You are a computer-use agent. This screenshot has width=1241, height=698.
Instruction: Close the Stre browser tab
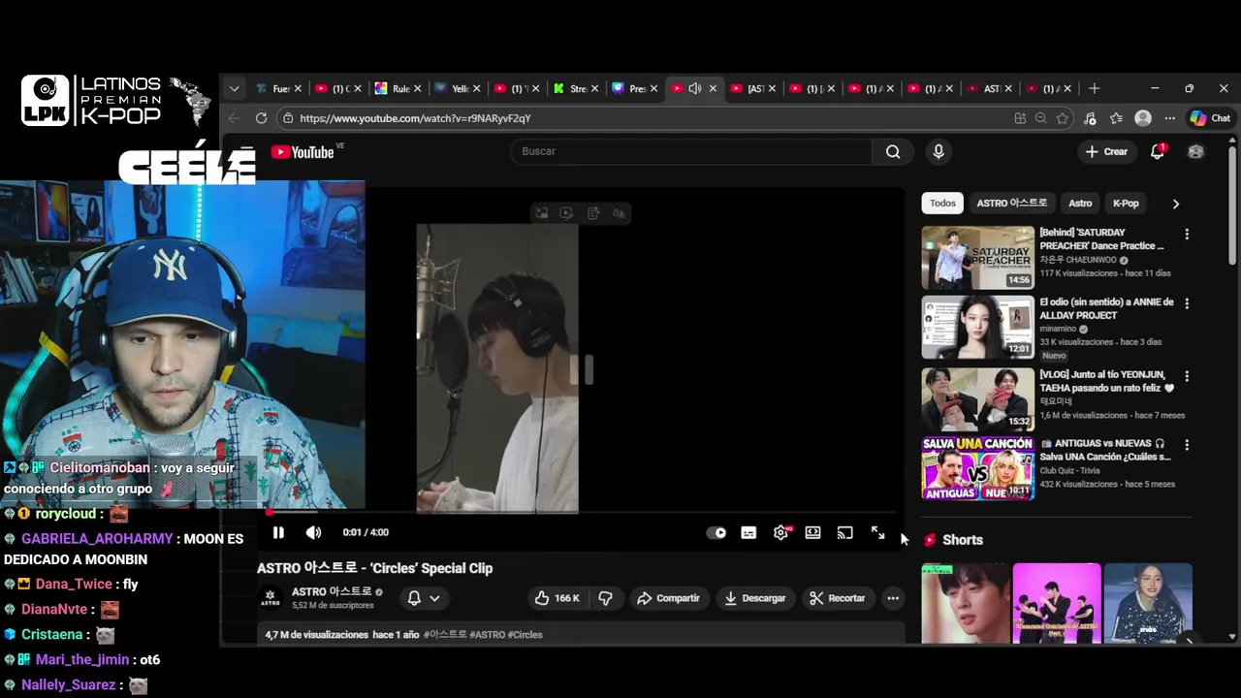[x=594, y=88]
